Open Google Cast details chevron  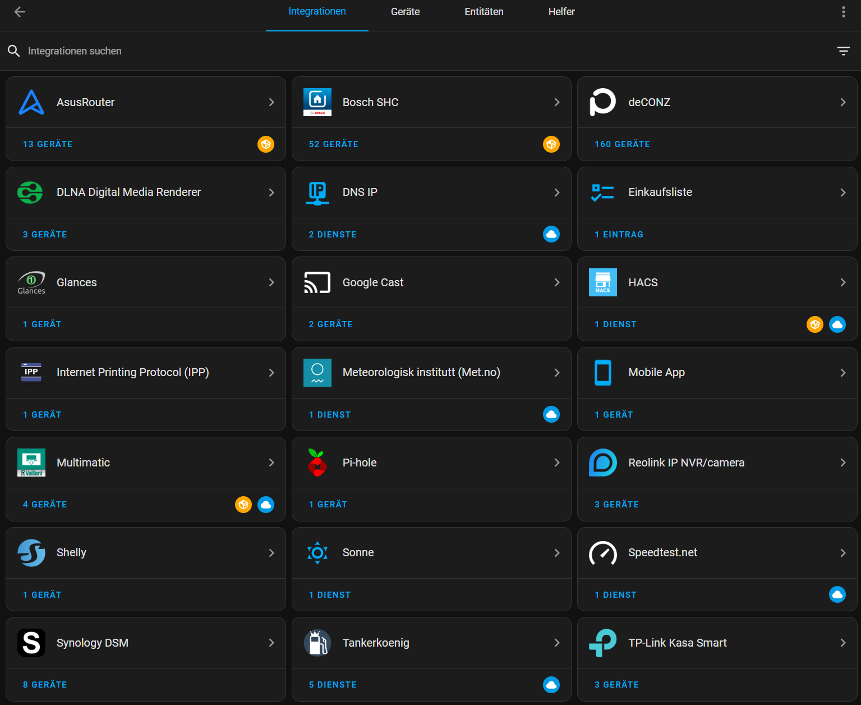click(x=557, y=282)
